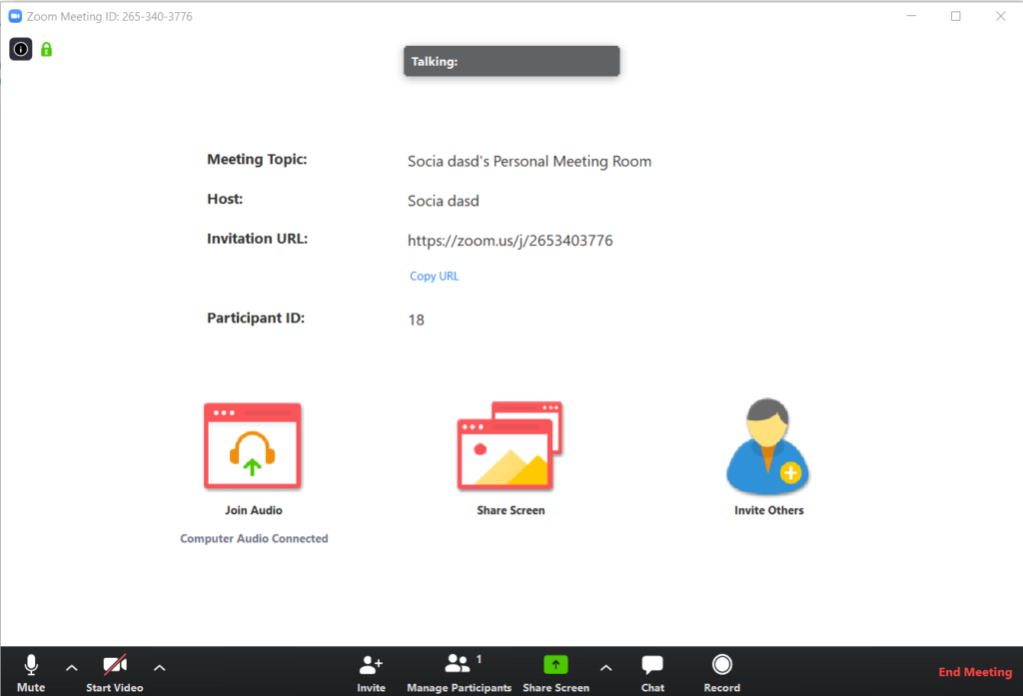1023x696 pixels.
Task: Expand video options arrow next to Start Video
Action: 159,668
